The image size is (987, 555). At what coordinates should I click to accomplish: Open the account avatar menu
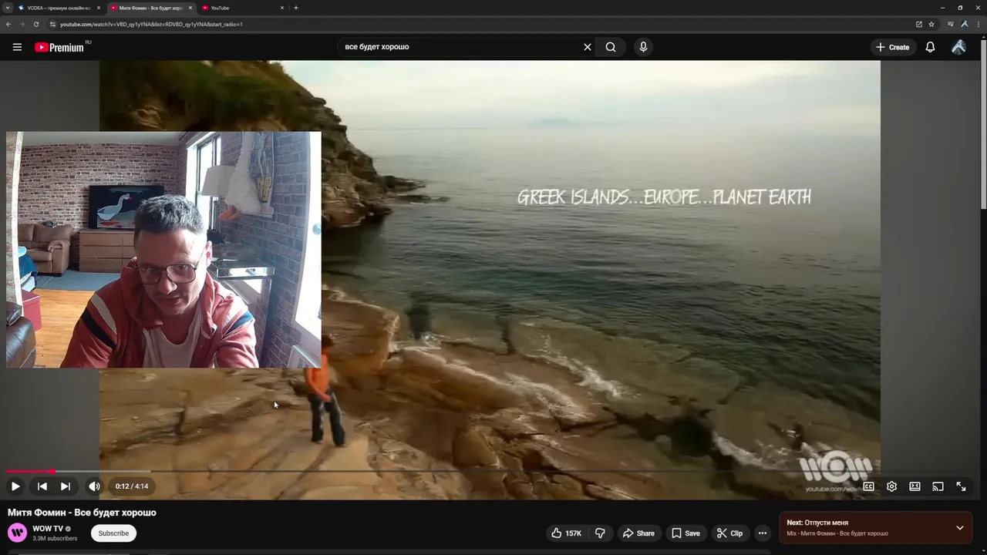pos(958,47)
